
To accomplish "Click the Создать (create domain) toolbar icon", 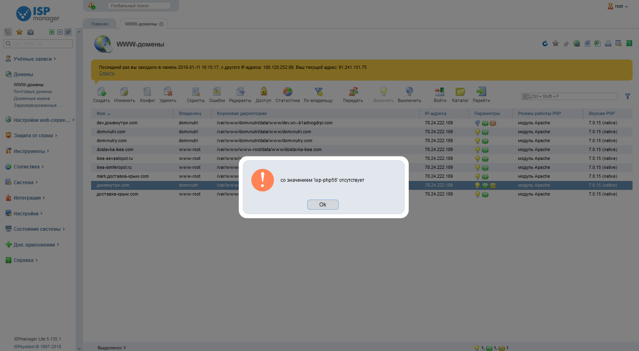I will click(101, 91).
